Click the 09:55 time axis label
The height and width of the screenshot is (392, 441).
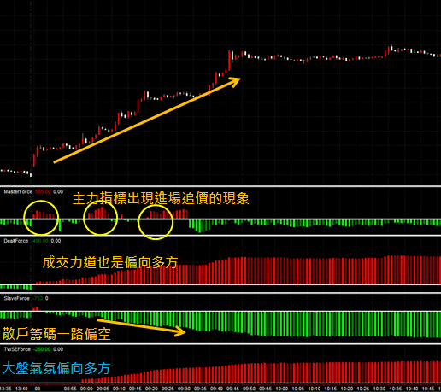coord(265,389)
